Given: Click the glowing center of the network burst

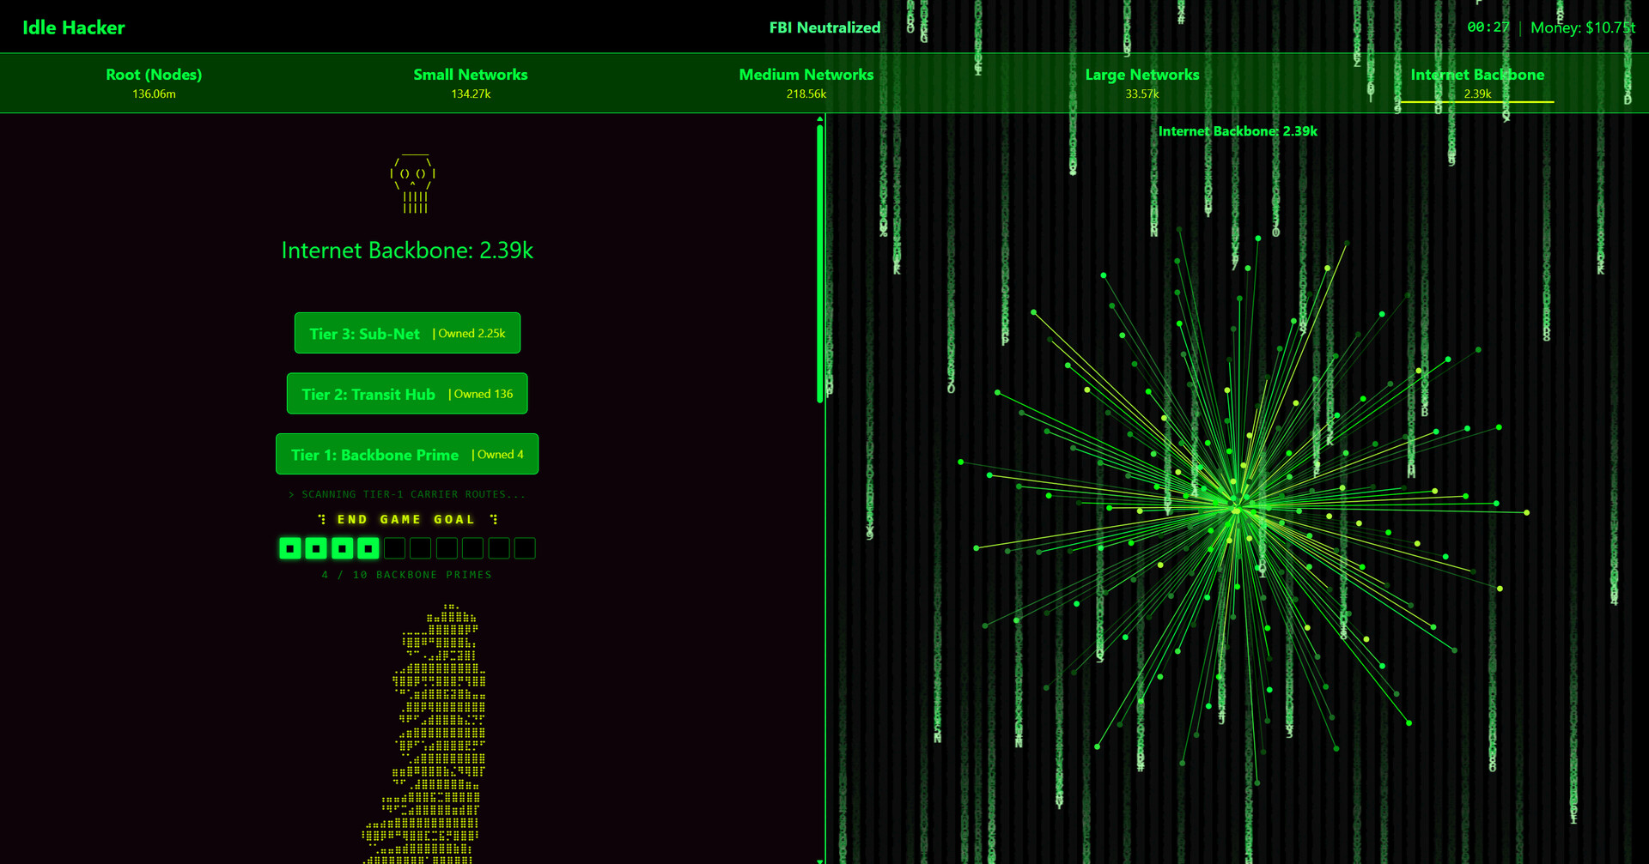Looking at the screenshot, I should click(1236, 511).
